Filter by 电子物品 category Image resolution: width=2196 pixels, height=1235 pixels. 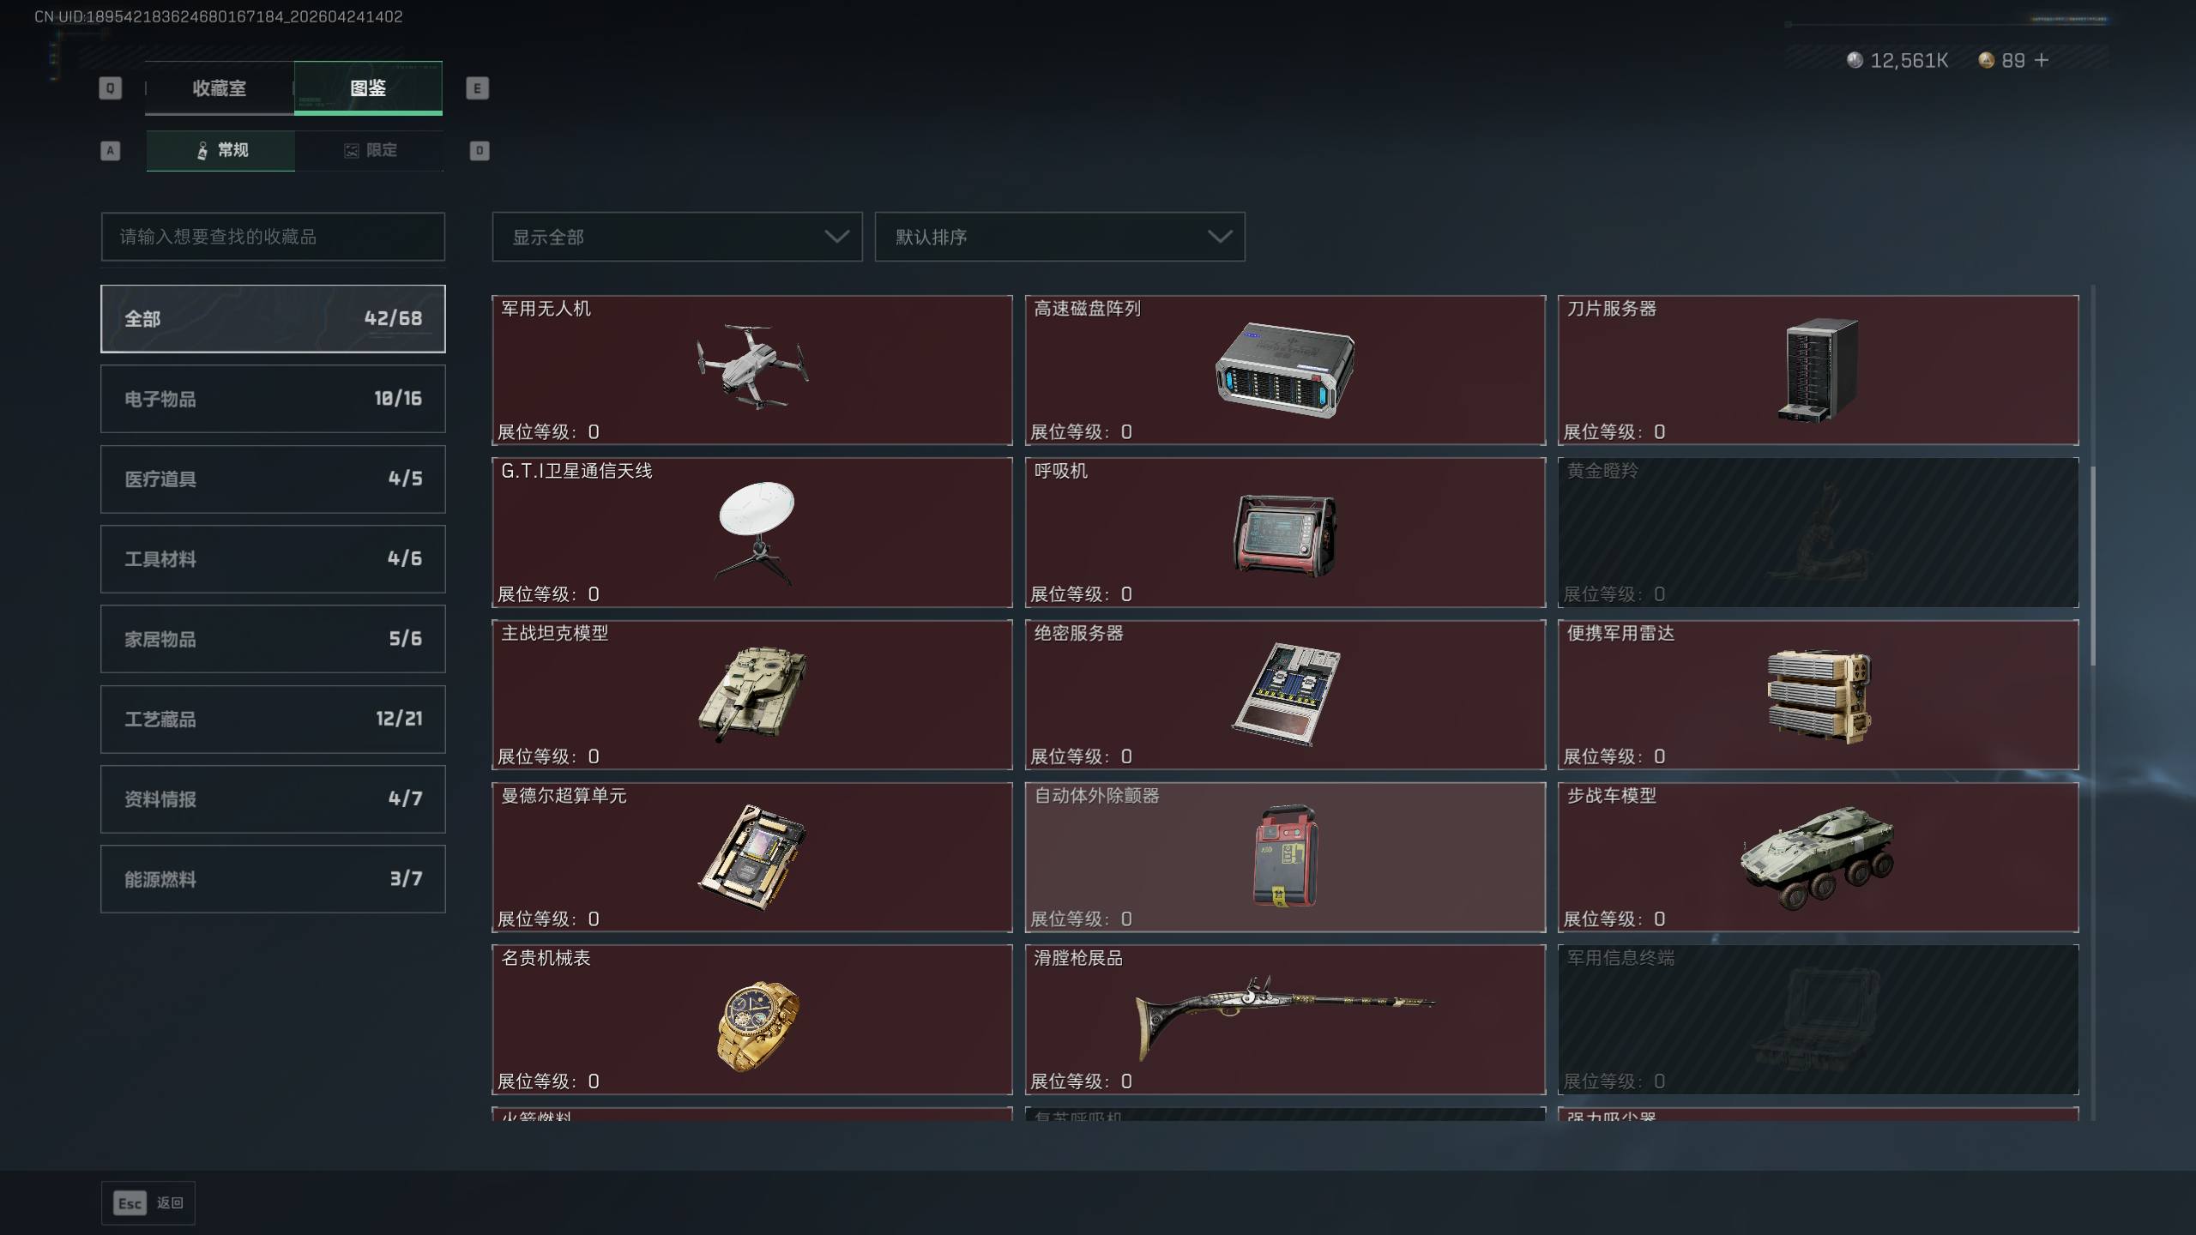pos(273,399)
